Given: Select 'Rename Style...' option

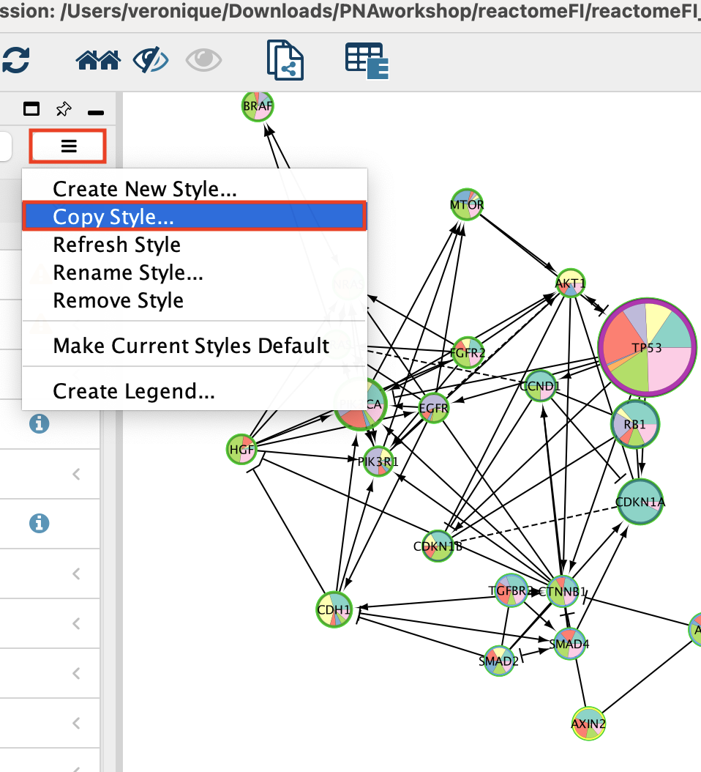Looking at the screenshot, I should coord(128,273).
